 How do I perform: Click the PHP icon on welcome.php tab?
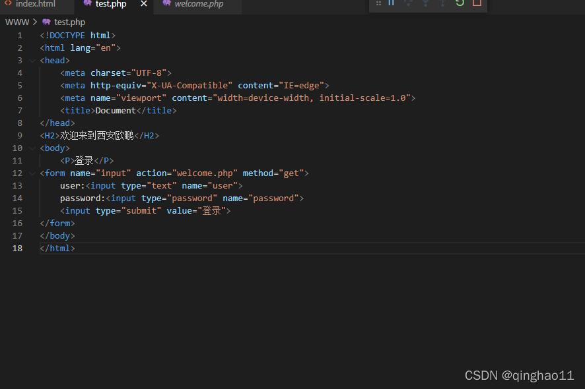167,3
